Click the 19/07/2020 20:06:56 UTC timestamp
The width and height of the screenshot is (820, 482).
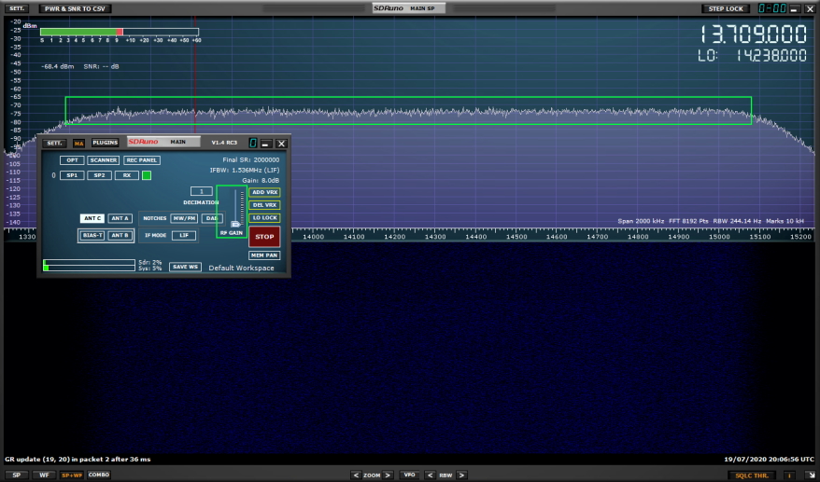click(x=770, y=460)
